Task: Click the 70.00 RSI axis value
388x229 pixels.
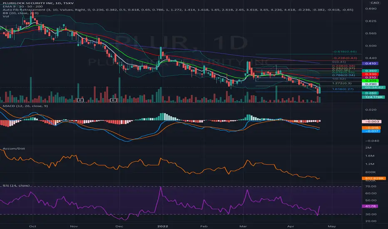Action: tap(371, 186)
